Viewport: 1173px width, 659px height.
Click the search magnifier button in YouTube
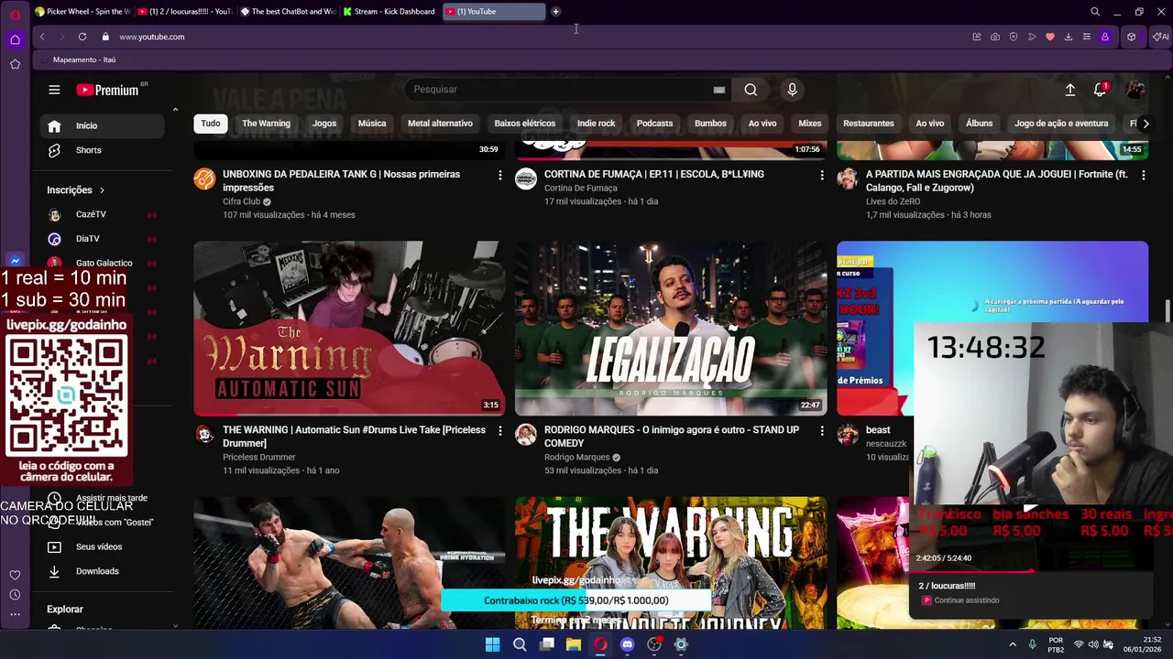[x=751, y=90]
